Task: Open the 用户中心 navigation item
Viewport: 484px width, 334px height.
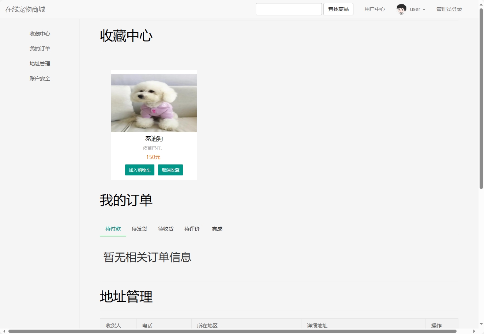Action: pyautogui.click(x=374, y=9)
